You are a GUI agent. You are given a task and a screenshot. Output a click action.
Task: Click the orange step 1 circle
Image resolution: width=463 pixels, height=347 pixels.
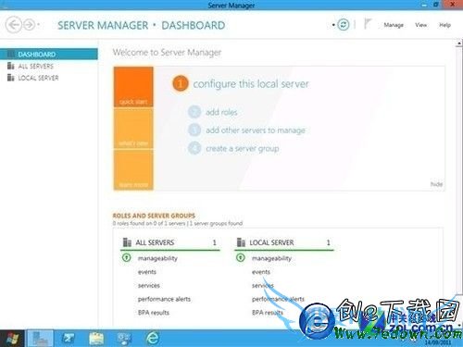click(181, 83)
